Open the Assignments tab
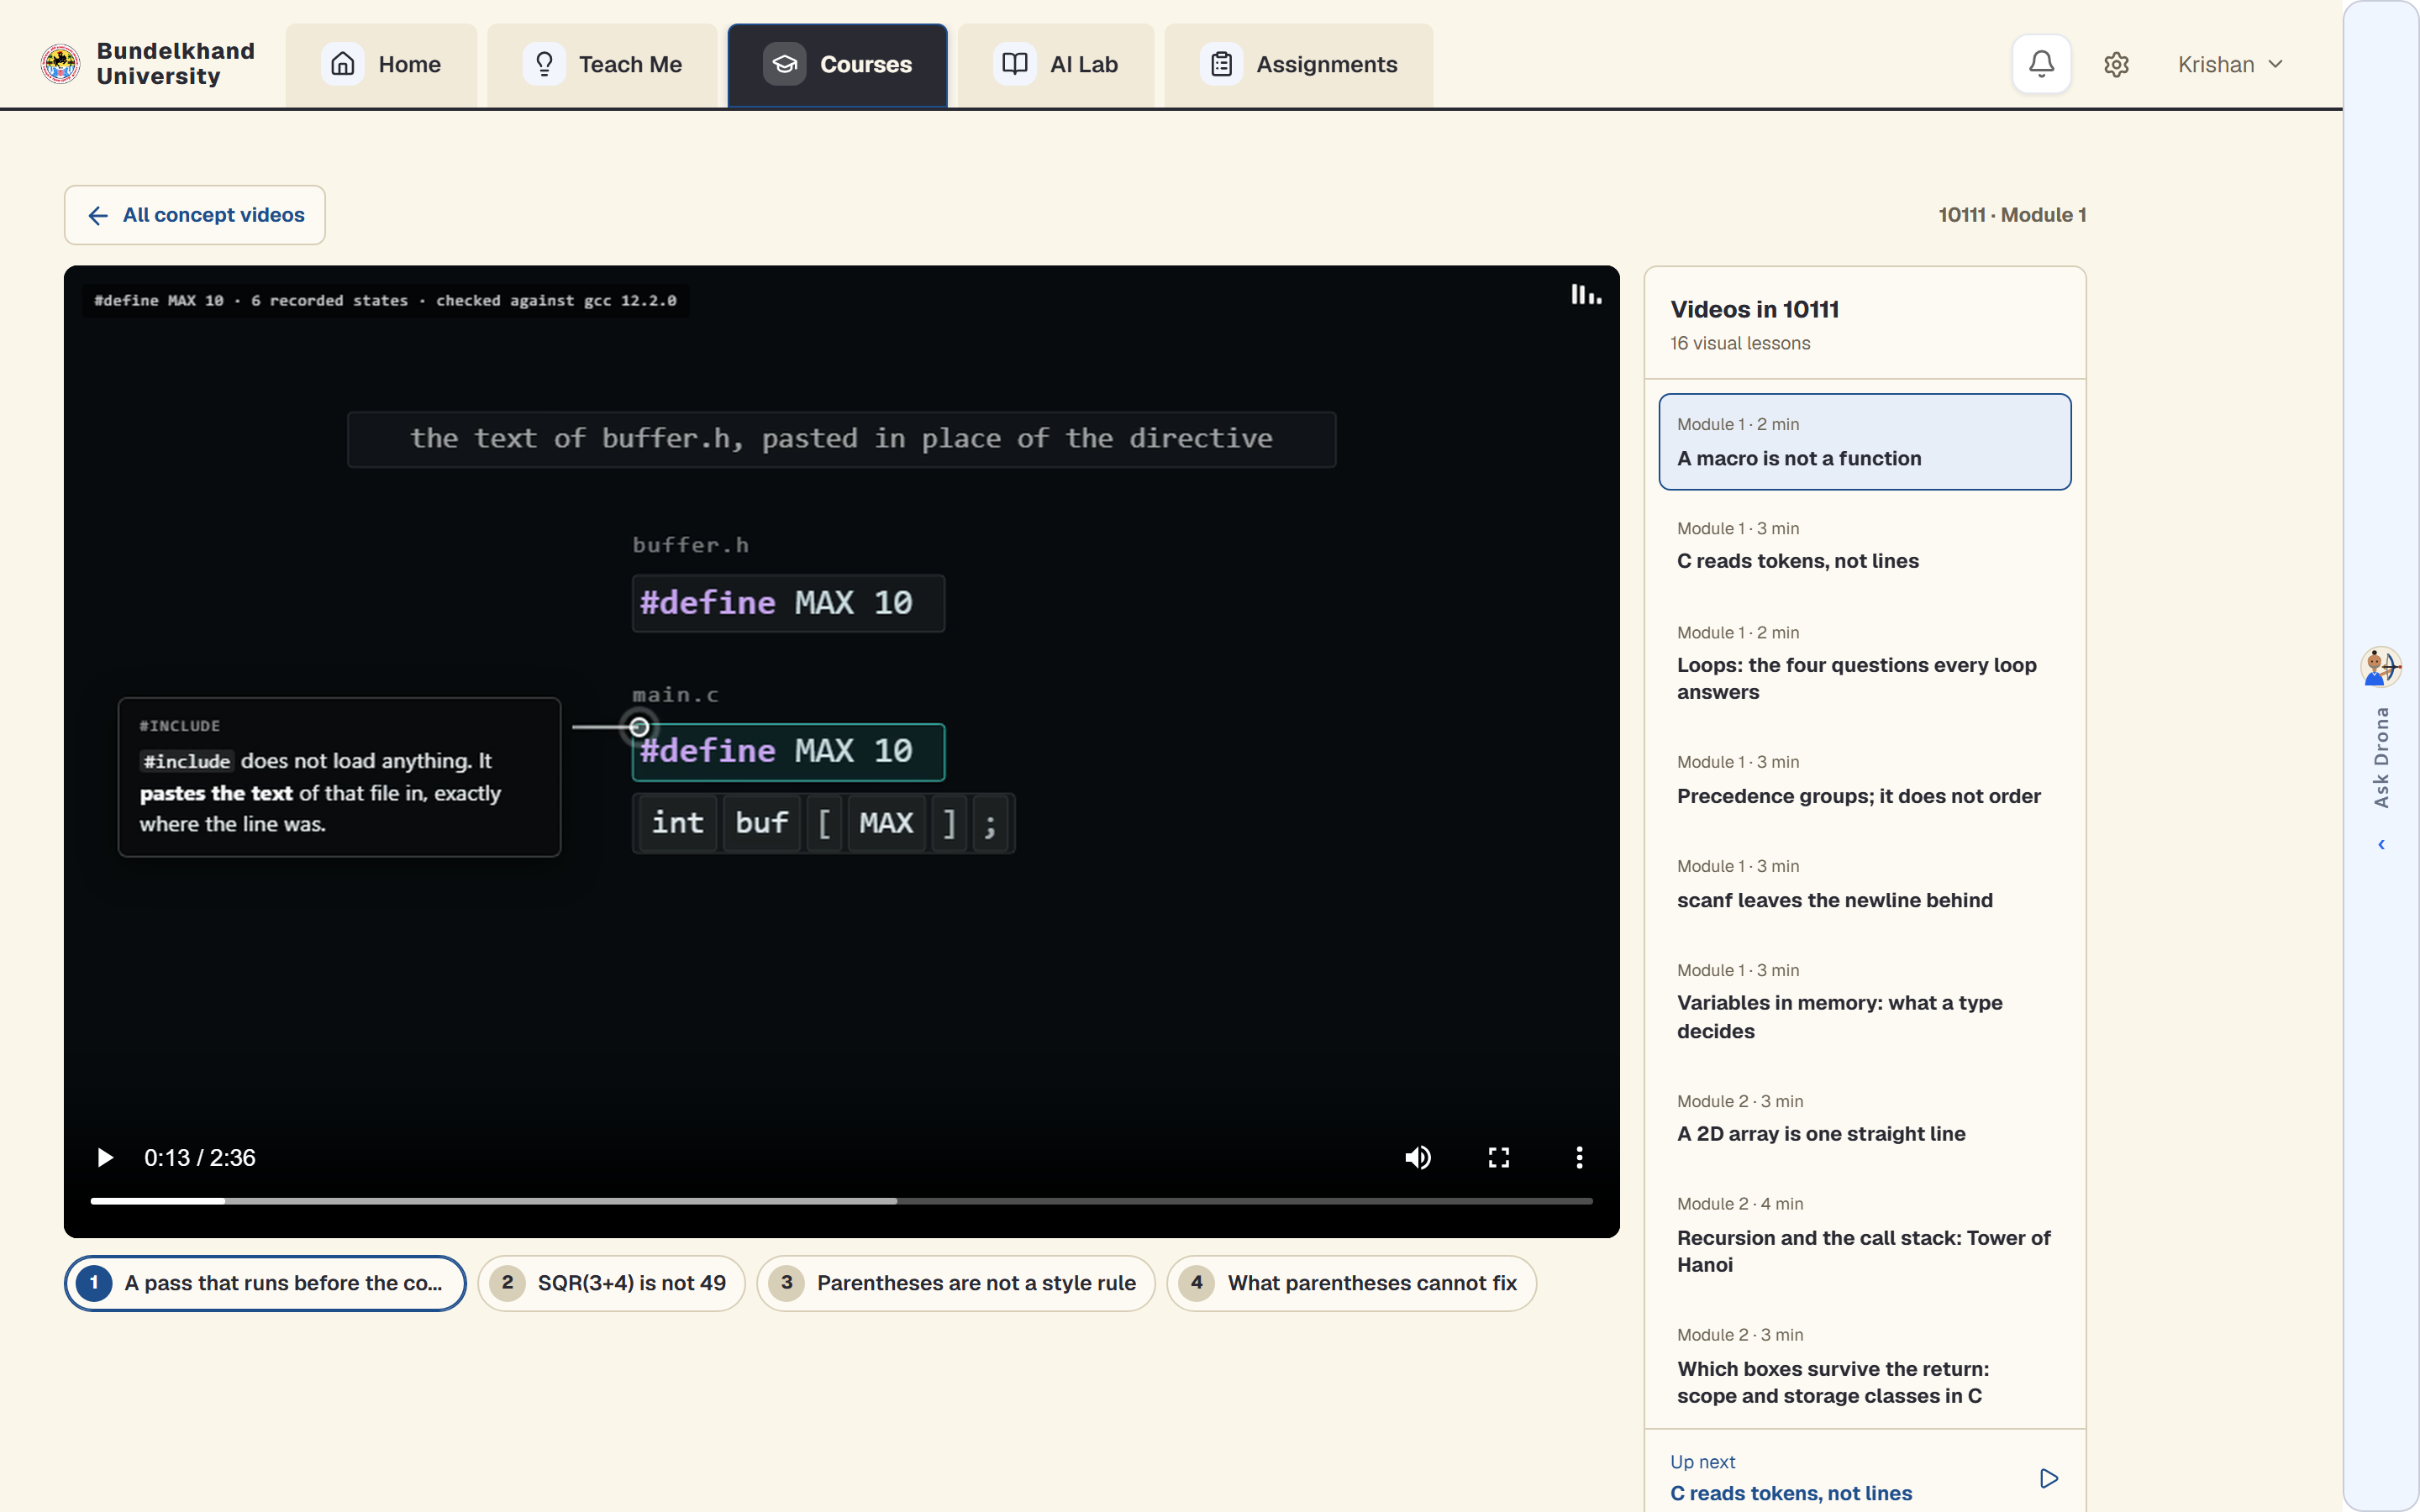The image size is (2420, 1512). (1299, 65)
